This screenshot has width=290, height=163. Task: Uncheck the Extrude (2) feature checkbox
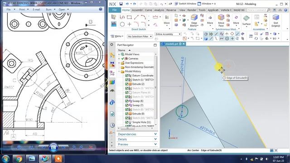pyautogui.click(x=127, y=84)
